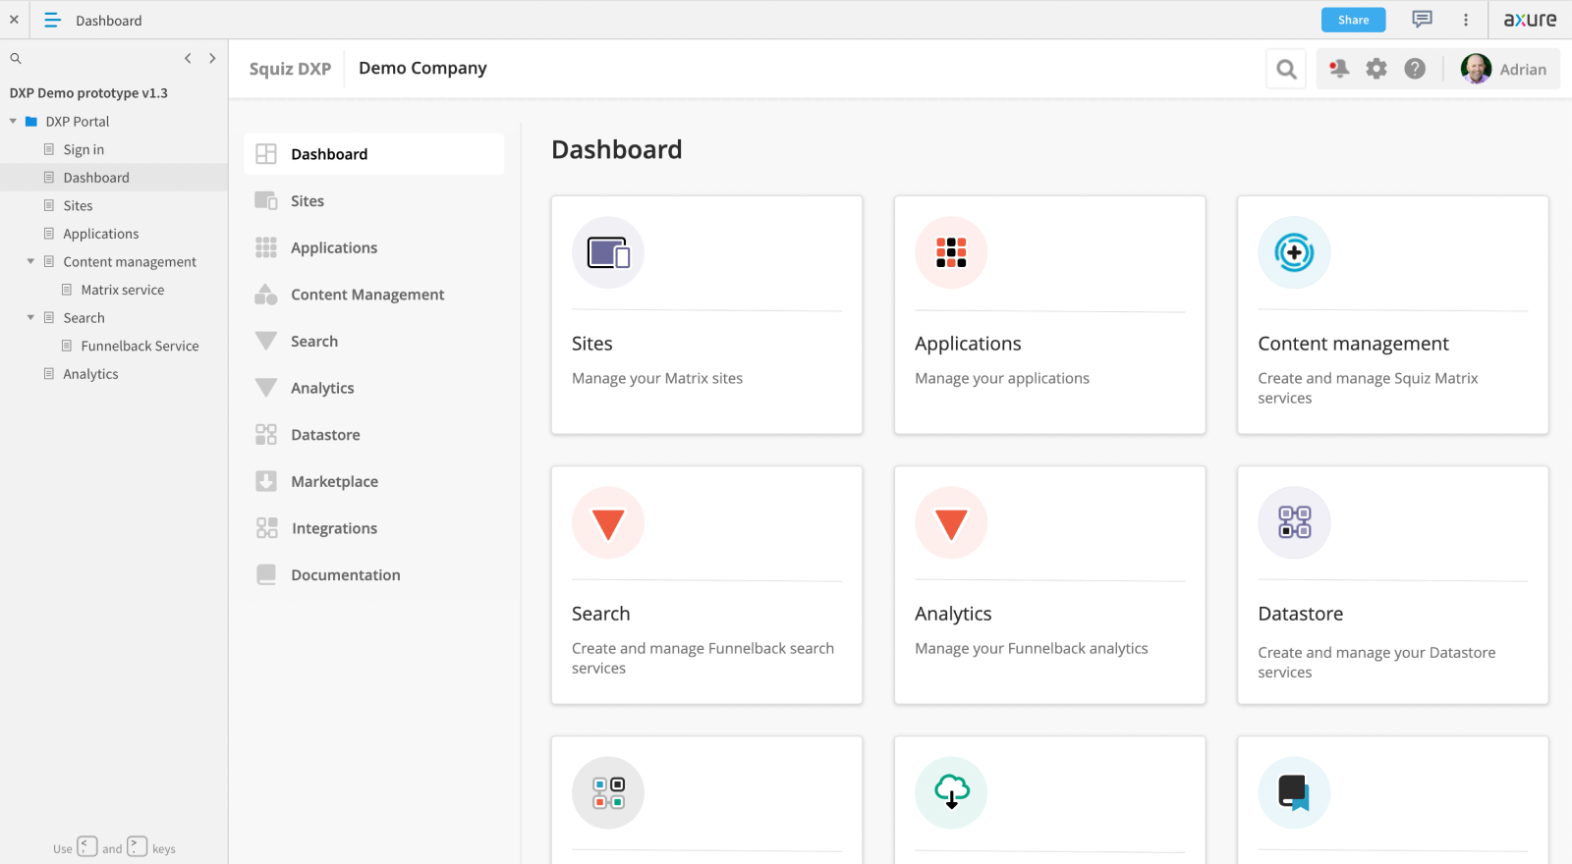Click the colorful integrations icon in bottom card
Image resolution: width=1572 pixels, height=864 pixels.
[608, 792]
